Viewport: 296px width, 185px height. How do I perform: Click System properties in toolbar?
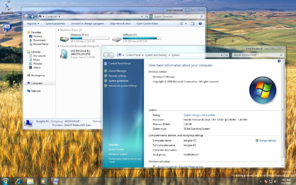point(55,24)
